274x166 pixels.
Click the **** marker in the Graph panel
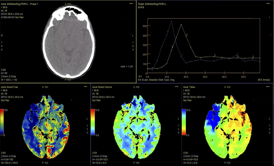pyautogui.click(x=268, y=4)
